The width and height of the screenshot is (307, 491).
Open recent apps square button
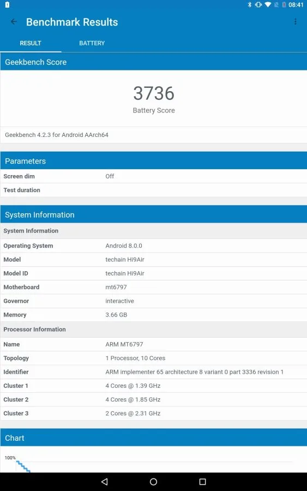tap(202, 482)
